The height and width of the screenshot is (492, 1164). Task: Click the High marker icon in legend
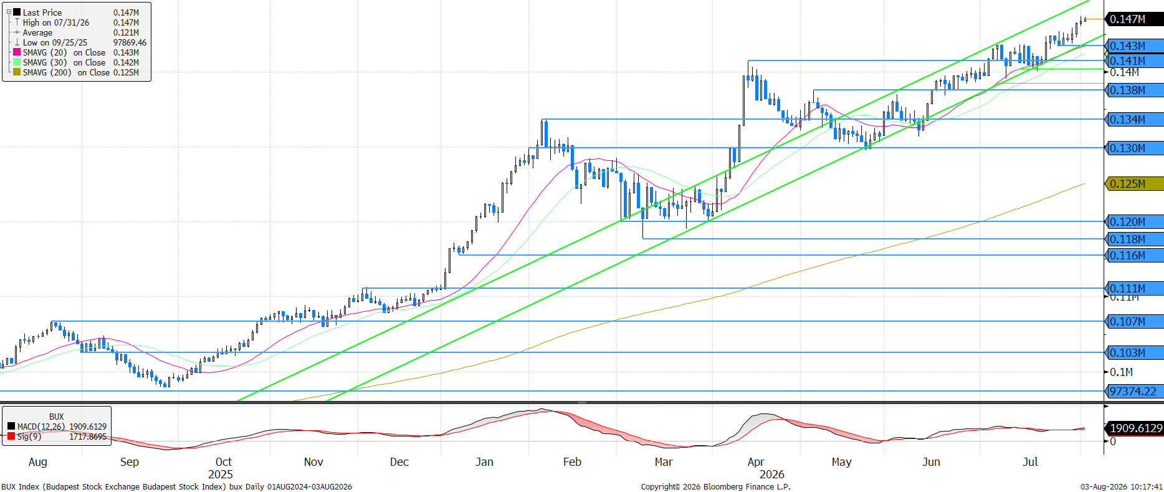(x=17, y=22)
